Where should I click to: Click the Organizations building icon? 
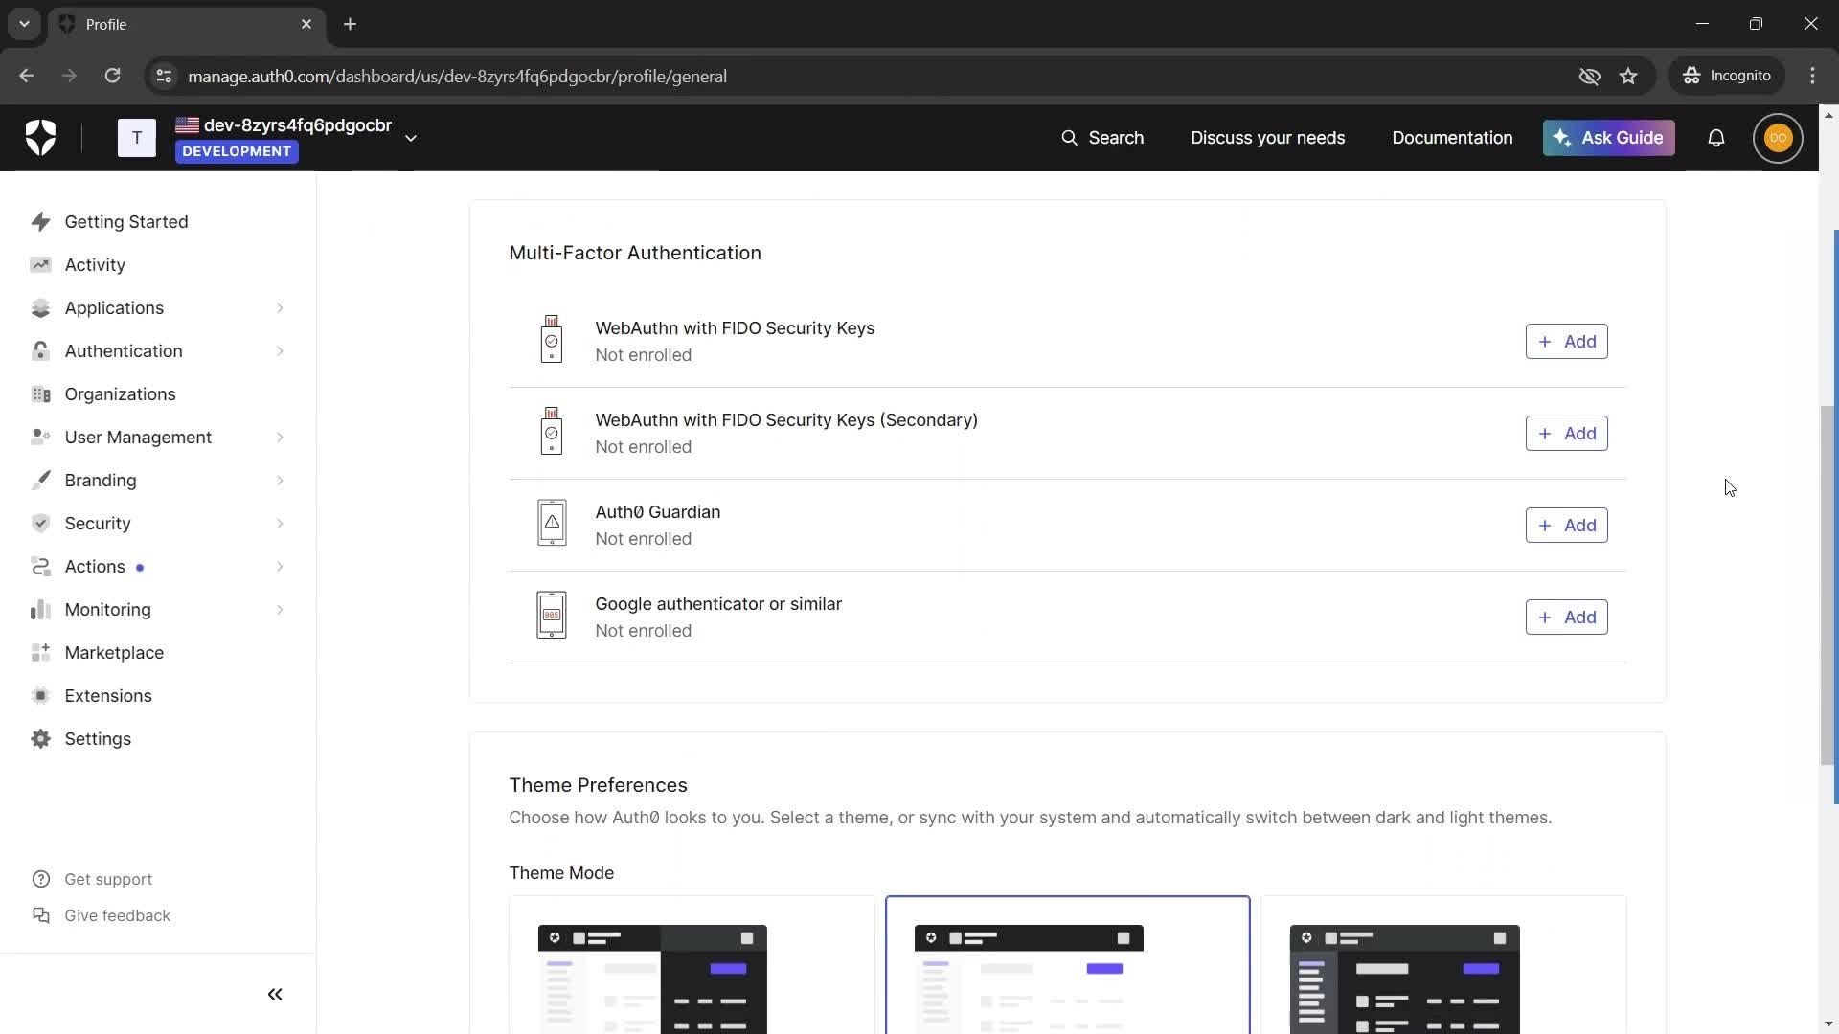40,394
